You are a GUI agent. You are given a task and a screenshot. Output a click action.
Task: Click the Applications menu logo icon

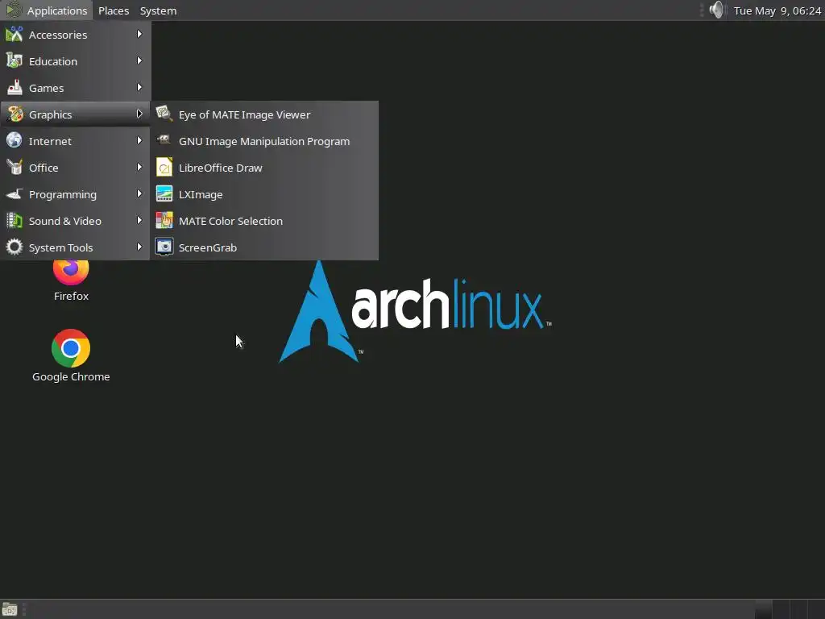[13, 10]
